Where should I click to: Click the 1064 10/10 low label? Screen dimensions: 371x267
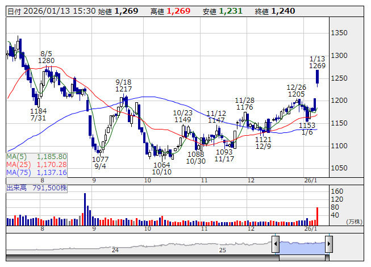click(161, 168)
